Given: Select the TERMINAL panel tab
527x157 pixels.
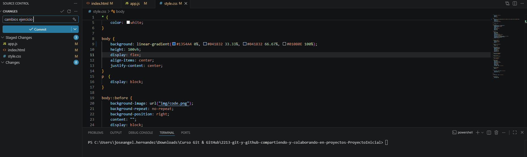Looking at the screenshot, I should (x=167, y=133).
